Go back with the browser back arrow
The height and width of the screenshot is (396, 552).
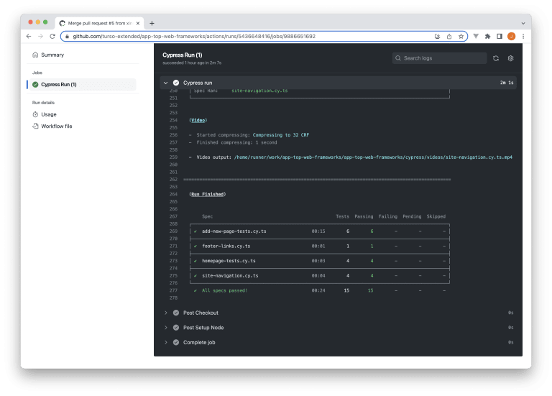(x=29, y=36)
